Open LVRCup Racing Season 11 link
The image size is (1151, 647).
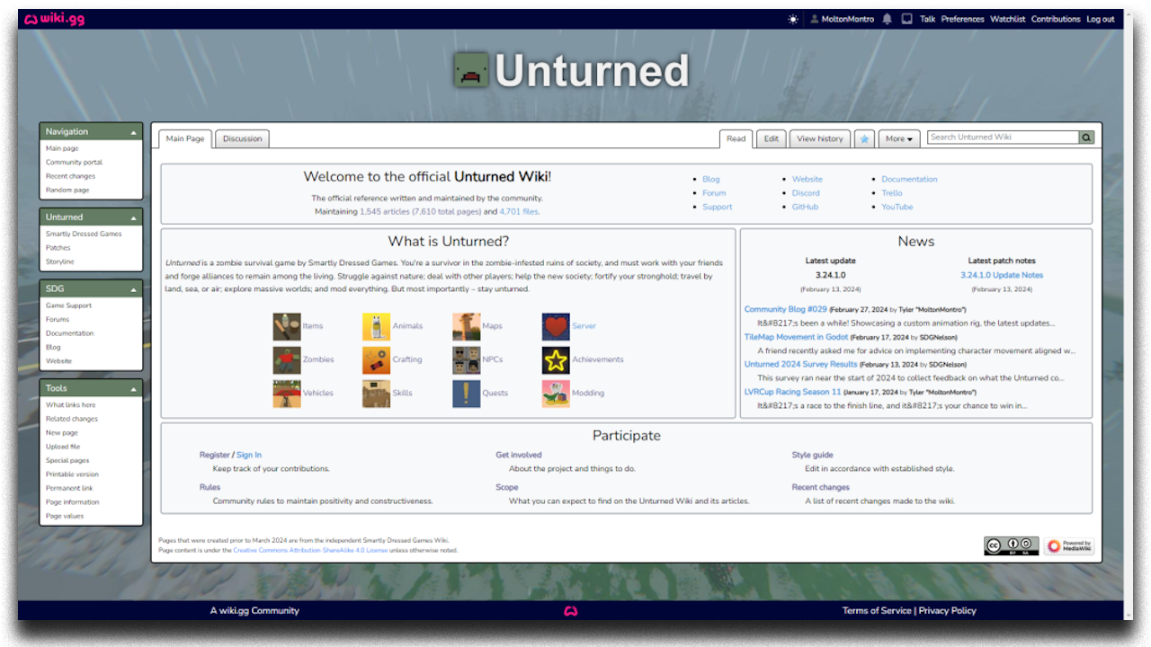pos(792,392)
